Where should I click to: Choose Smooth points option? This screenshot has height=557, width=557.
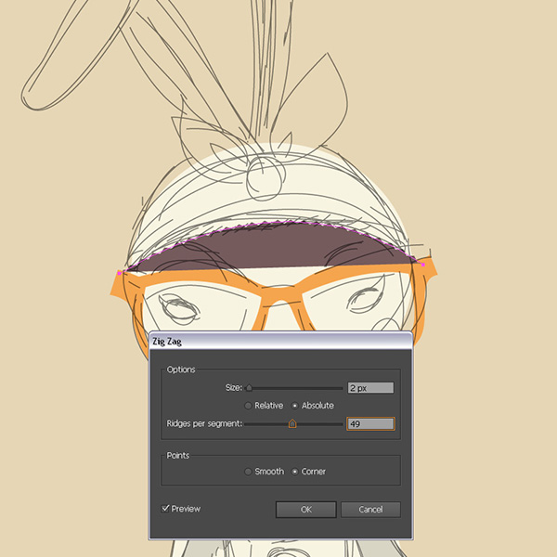[x=248, y=472]
